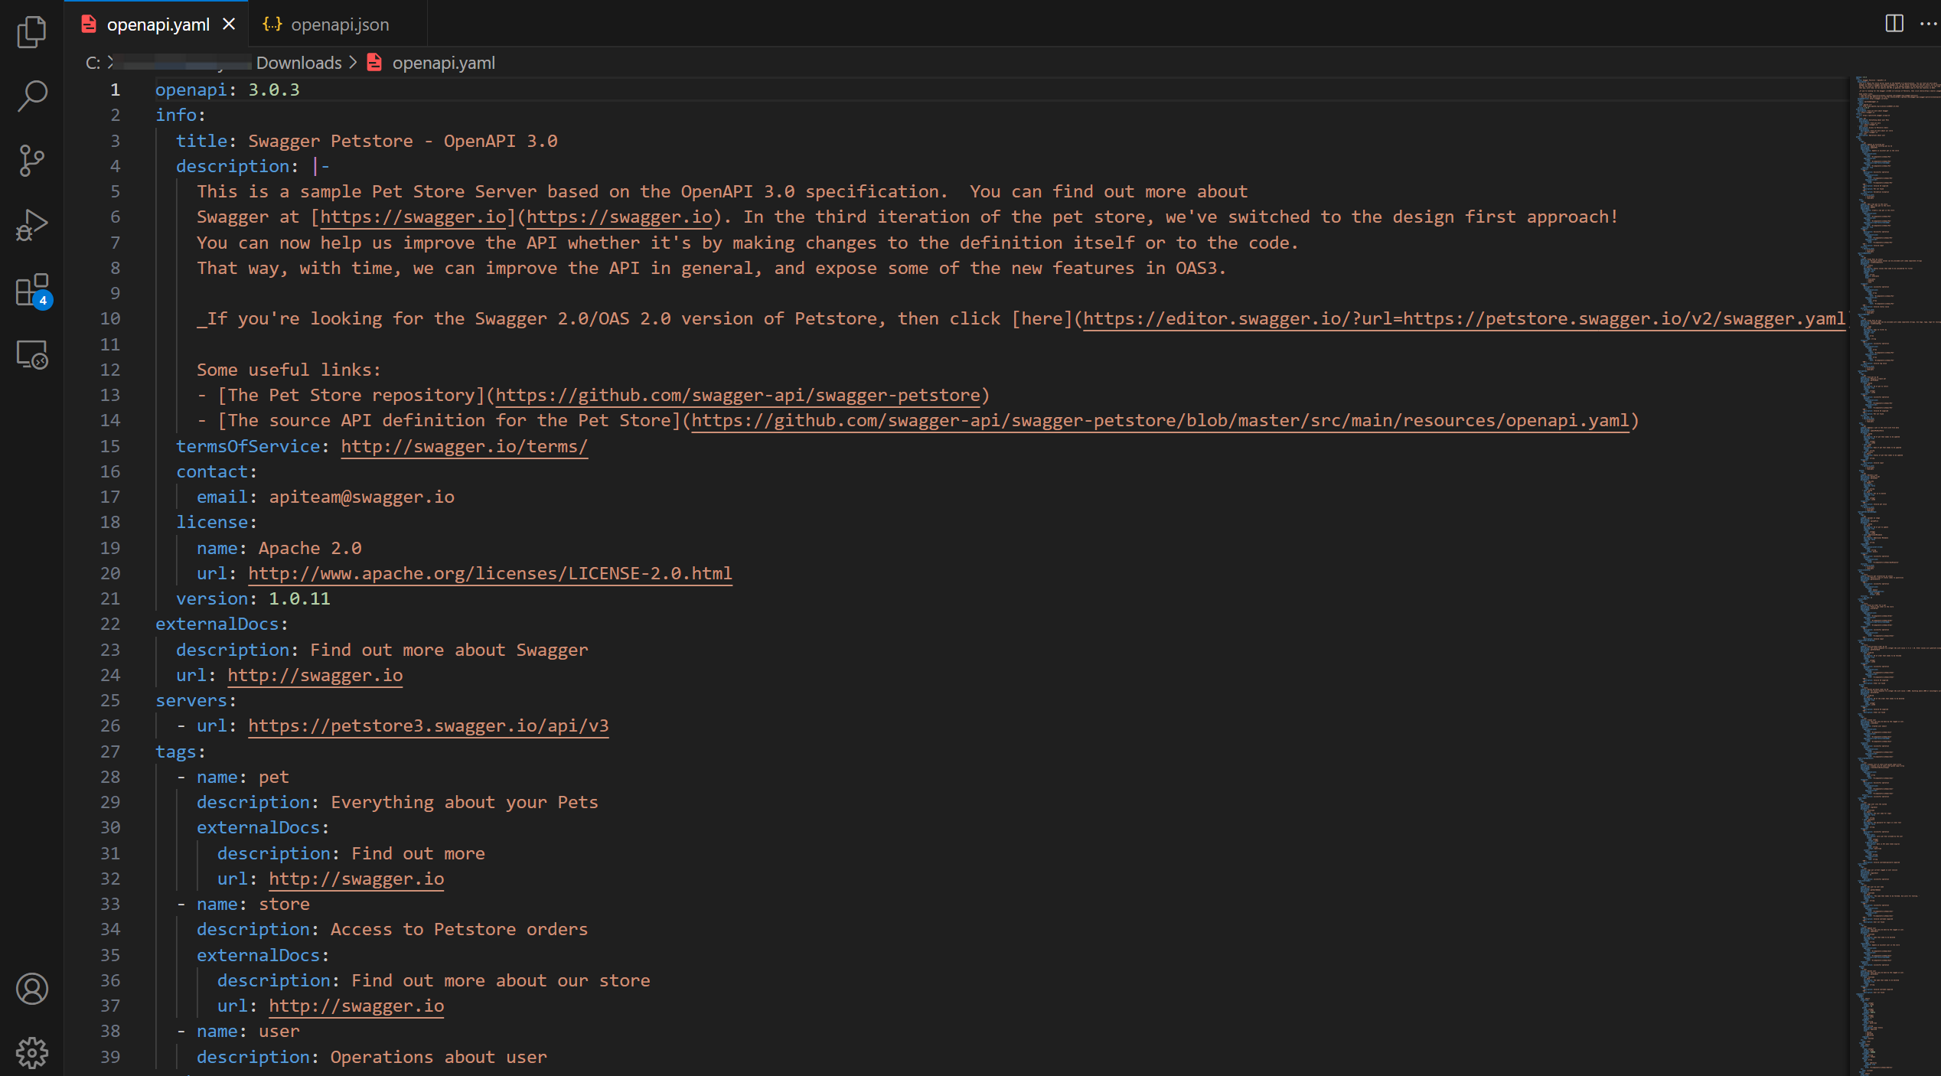Switch to the openapi.json tab
Image resolution: width=1941 pixels, height=1076 pixels.
point(340,24)
